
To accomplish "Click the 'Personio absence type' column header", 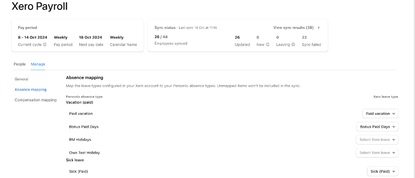I will 84,97.
